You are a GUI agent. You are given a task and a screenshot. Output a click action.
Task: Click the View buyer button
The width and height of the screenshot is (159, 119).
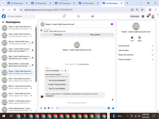coord(58,35)
